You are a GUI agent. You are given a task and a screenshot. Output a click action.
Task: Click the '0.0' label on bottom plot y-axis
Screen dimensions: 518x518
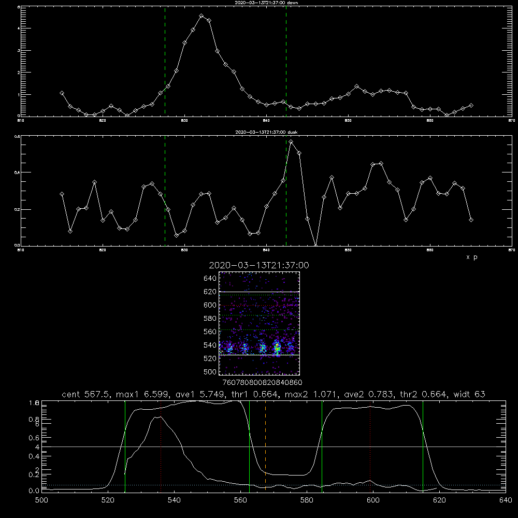[34, 491]
